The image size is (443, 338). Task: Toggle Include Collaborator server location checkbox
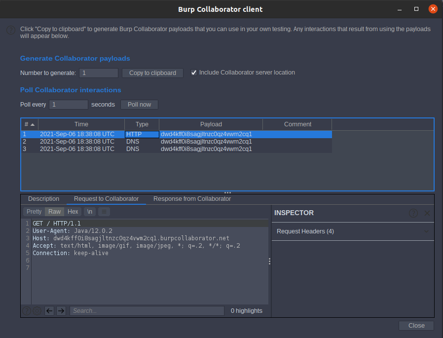[x=194, y=73]
